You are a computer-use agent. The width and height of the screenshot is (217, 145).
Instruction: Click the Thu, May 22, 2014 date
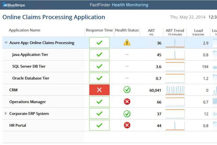(188, 17)
